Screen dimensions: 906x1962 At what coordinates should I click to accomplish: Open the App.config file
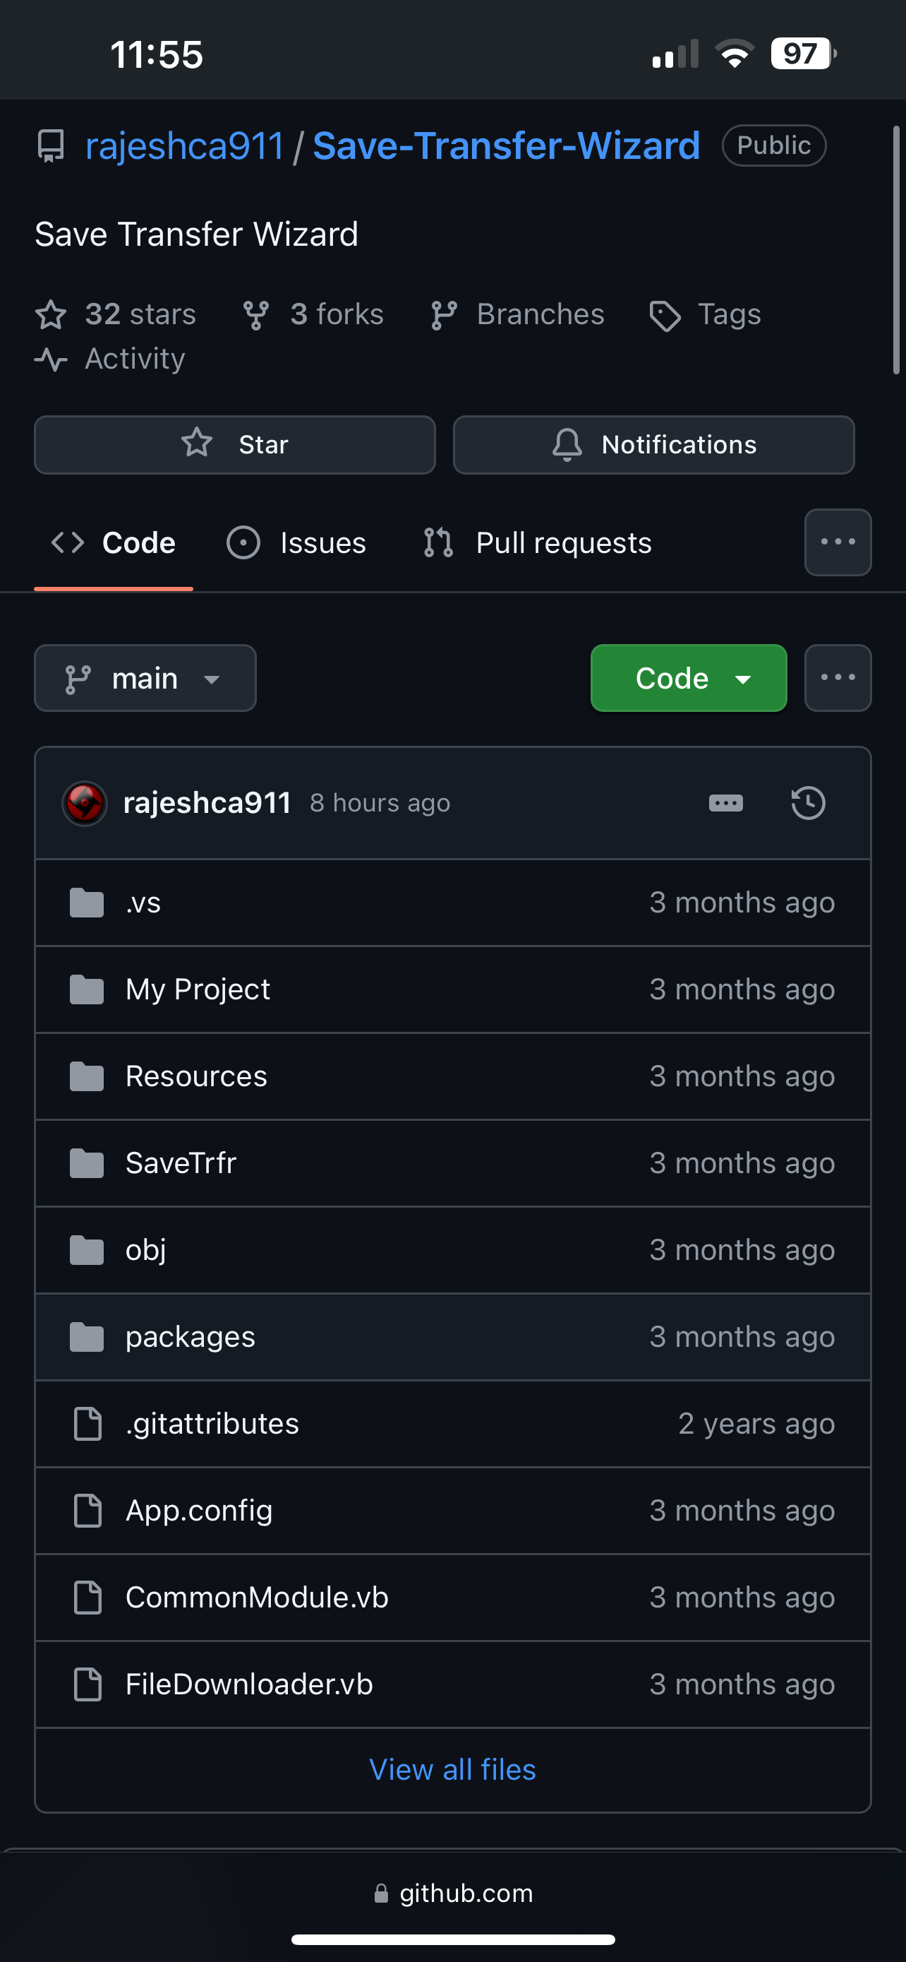point(199,1510)
